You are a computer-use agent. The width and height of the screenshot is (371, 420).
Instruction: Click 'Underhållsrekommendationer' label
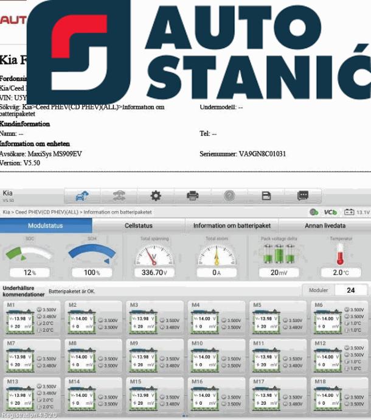tap(24, 291)
